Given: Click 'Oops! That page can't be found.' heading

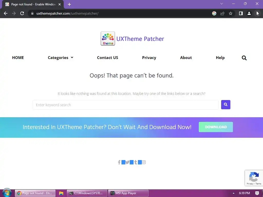Looking at the screenshot, I should point(131,76).
